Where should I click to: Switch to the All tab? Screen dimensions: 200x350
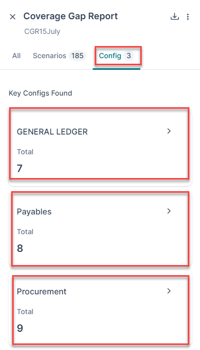coord(17,56)
